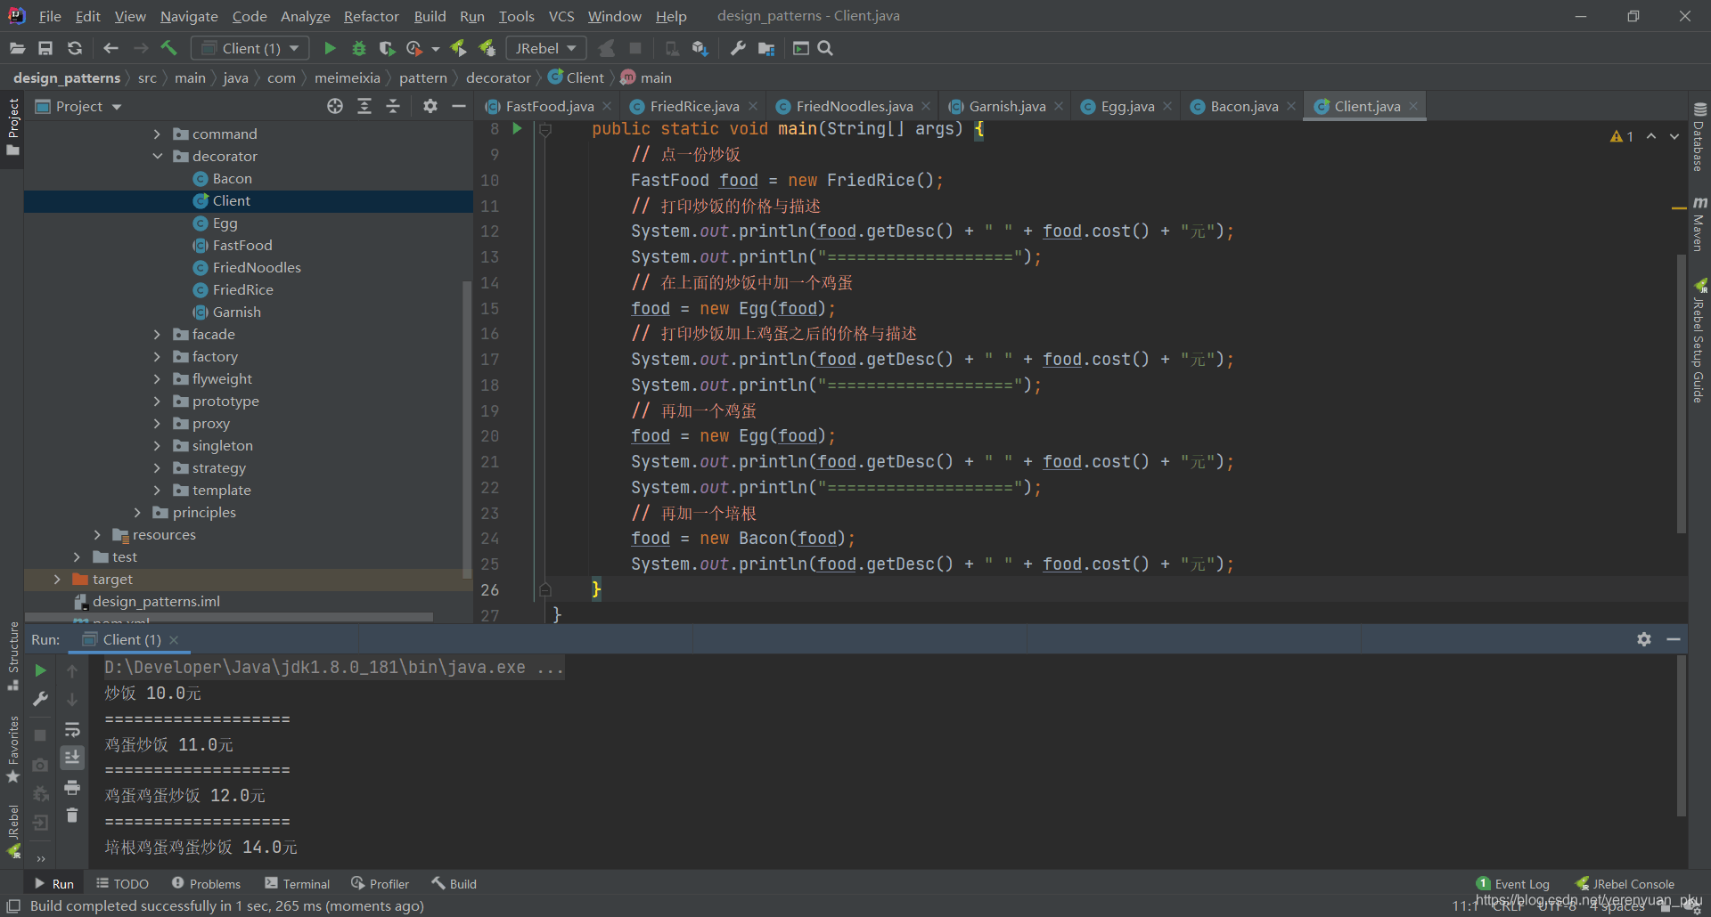Open the TODO tool window button
Viewport: 1711px width, 917px height.
point(122,883)
